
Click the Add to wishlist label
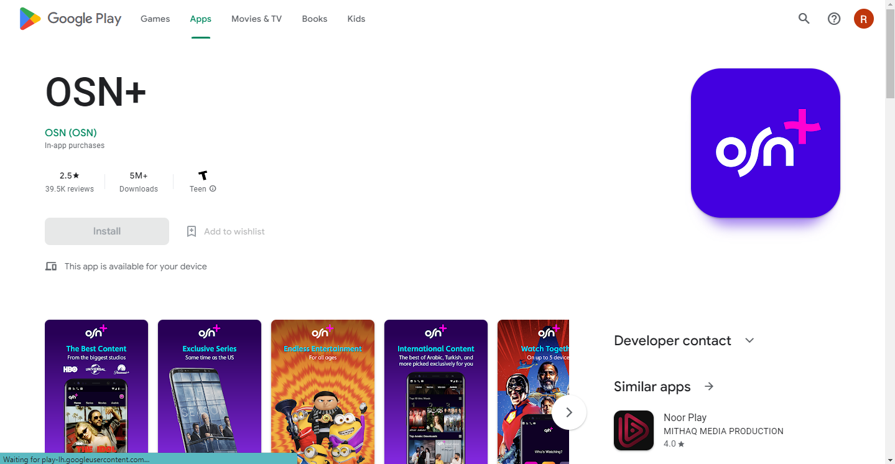pos(234,231)
